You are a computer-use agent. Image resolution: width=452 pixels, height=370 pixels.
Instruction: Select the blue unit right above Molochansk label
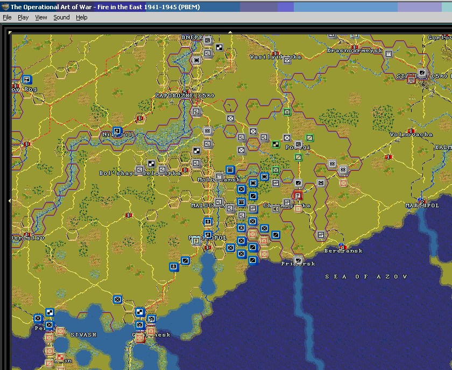(230, 170)
